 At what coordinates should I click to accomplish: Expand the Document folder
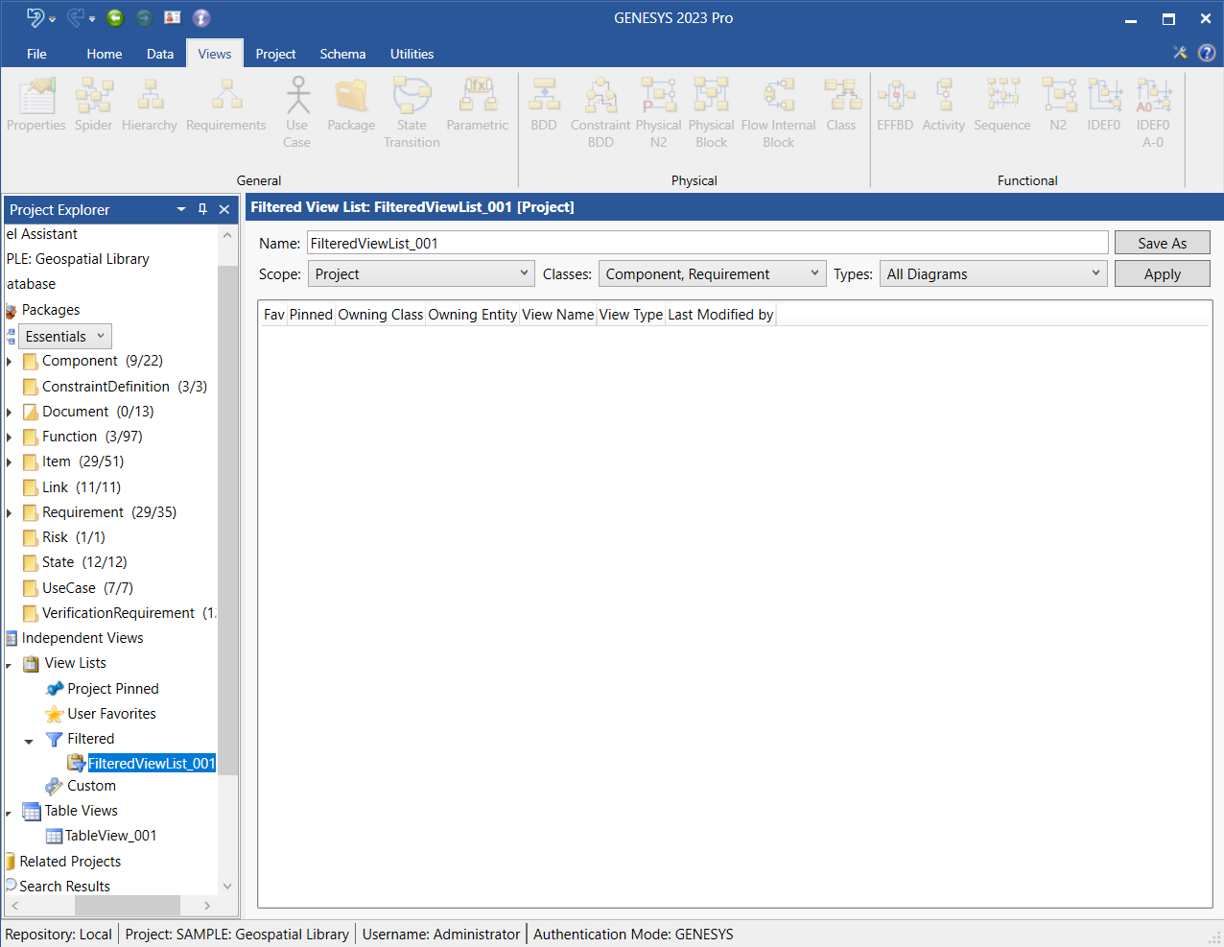[10, 413]
